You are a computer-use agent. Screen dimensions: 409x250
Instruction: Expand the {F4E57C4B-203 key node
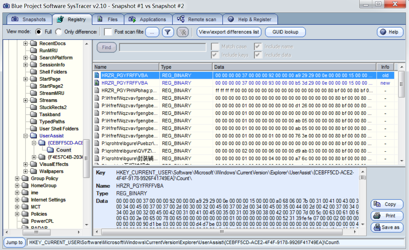[x=34, y=157]
